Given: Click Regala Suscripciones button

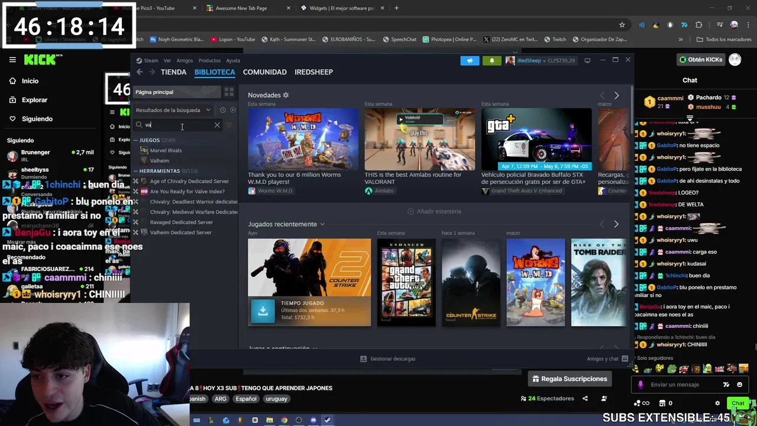Looking at the screenshot, I should (x=570, y=379).
